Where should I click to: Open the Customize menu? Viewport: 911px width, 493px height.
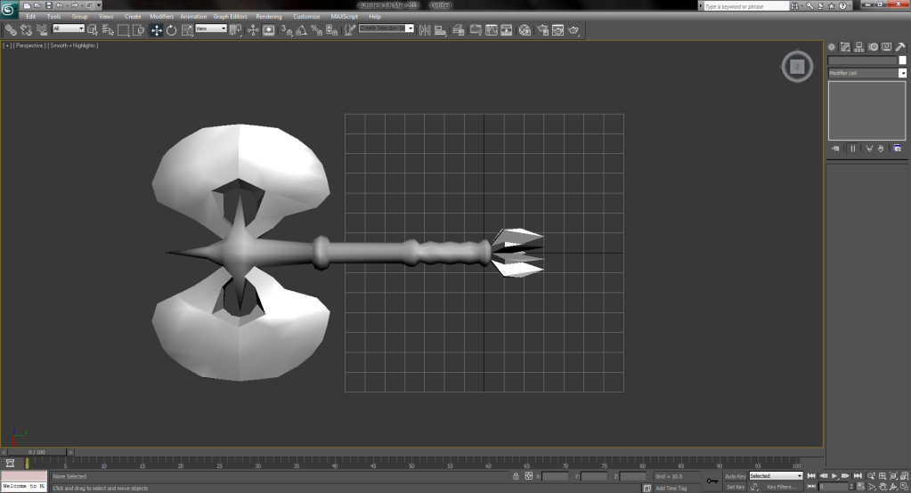(306, 16)
